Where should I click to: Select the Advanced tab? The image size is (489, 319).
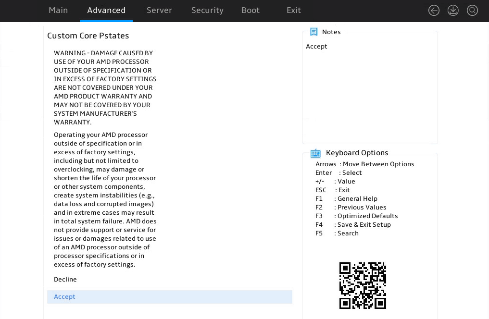click(x=106, y=10)
